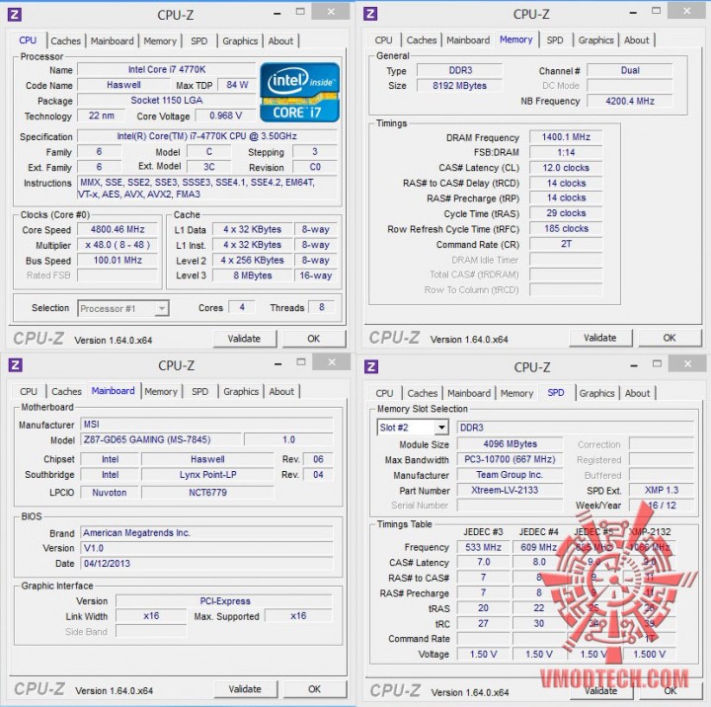
Task: Open the About tab in the SPD window
Action: click(x=638, y=393)
